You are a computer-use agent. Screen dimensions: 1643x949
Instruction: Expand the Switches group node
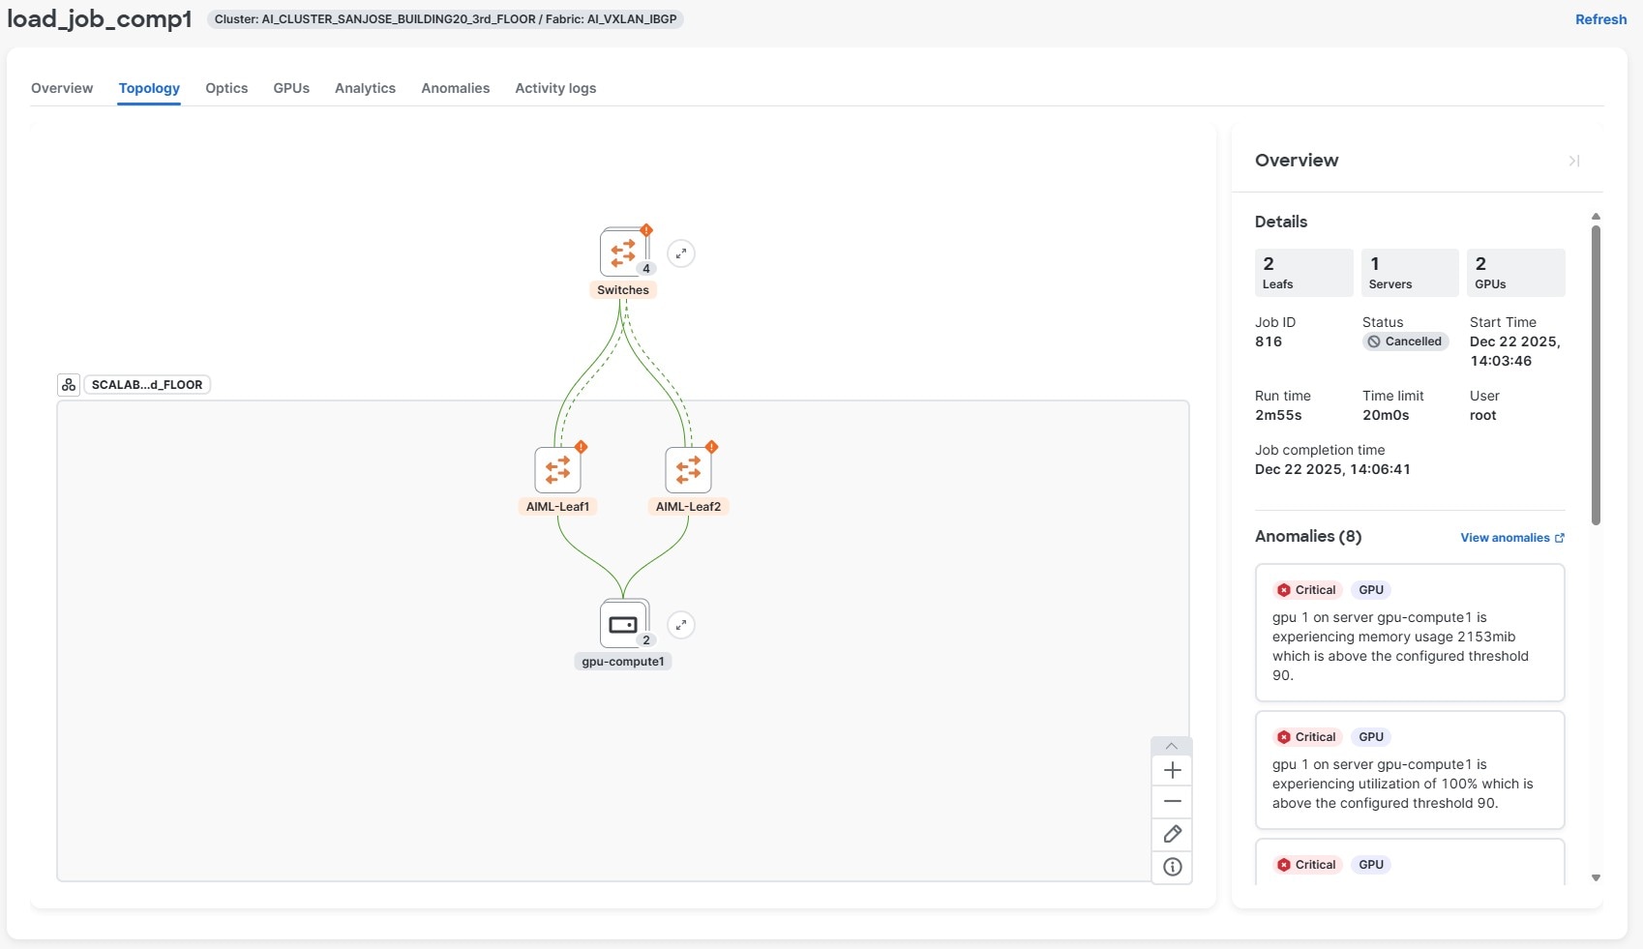point(681,252)
